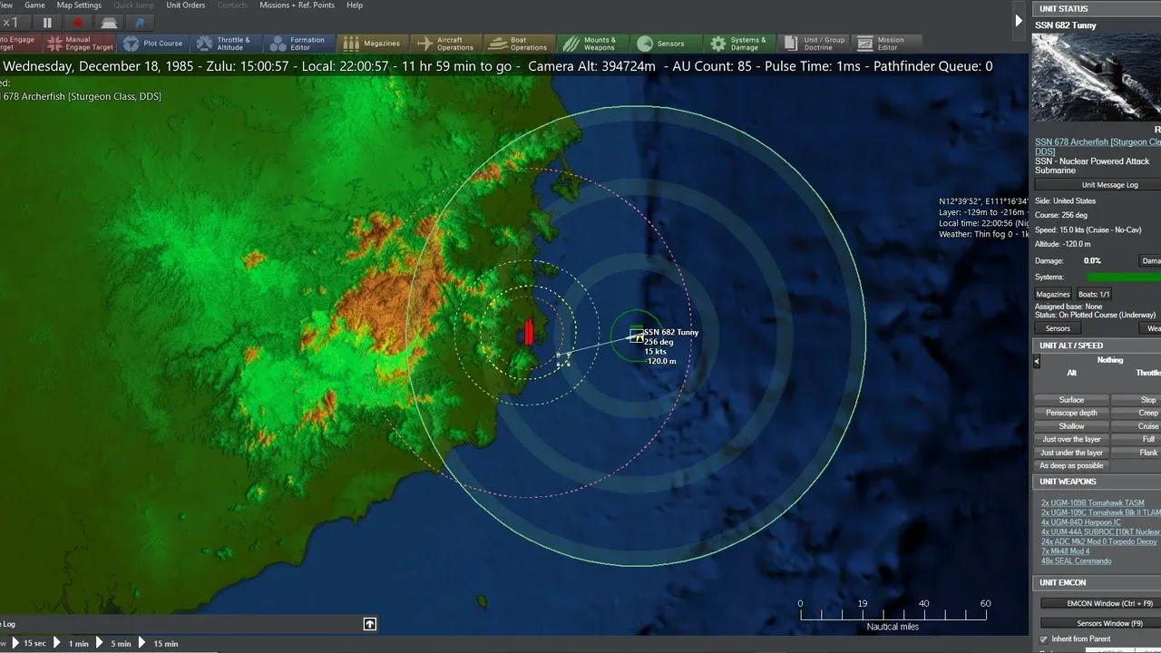Open the UGM-84D Harpoon IC weapon link

(x=1080, y=522)
